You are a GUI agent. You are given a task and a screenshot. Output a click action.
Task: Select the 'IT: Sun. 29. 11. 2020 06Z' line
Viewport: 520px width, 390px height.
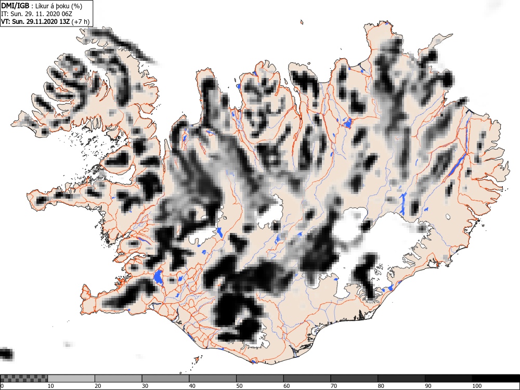[36, 14]
